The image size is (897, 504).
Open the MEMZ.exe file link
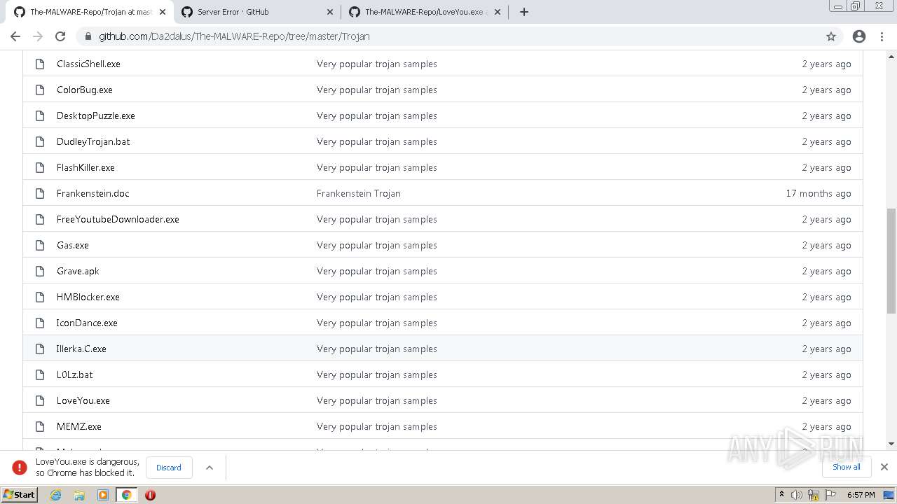click(79, 426)
